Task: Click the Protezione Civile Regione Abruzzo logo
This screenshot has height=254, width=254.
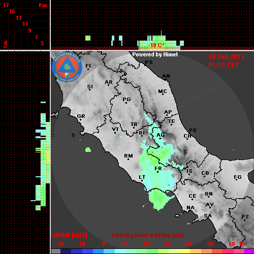Action: 67,67
